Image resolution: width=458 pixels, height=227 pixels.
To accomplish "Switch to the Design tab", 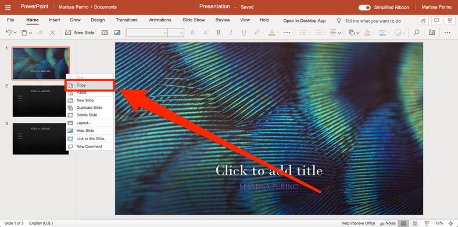I will point(98,20).
